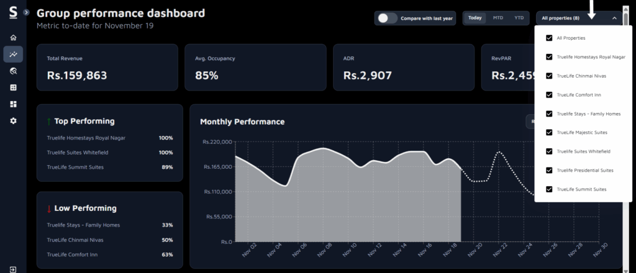This screenshot has width=636, height=273.
Task: Uncheck the All Properties checkbox
Action: (x=549, y=38)
